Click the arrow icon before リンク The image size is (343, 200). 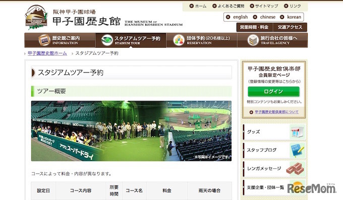click(x=286, y=6)
